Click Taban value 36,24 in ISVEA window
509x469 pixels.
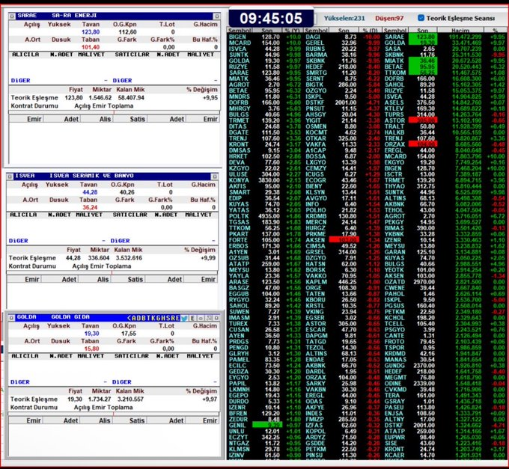[90, 207]
